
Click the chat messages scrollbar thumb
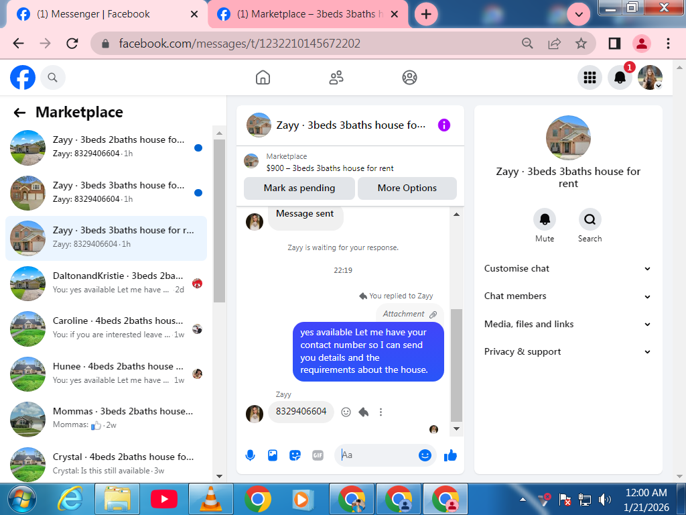coord(456,365)
